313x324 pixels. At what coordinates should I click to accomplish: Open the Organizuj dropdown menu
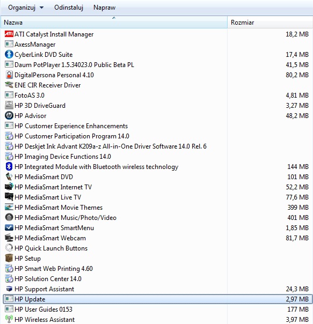pos(26,8)
